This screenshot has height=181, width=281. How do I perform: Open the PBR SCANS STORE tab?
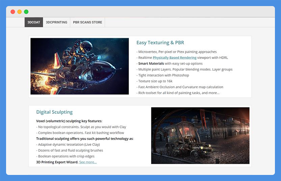tap(87, 22)
